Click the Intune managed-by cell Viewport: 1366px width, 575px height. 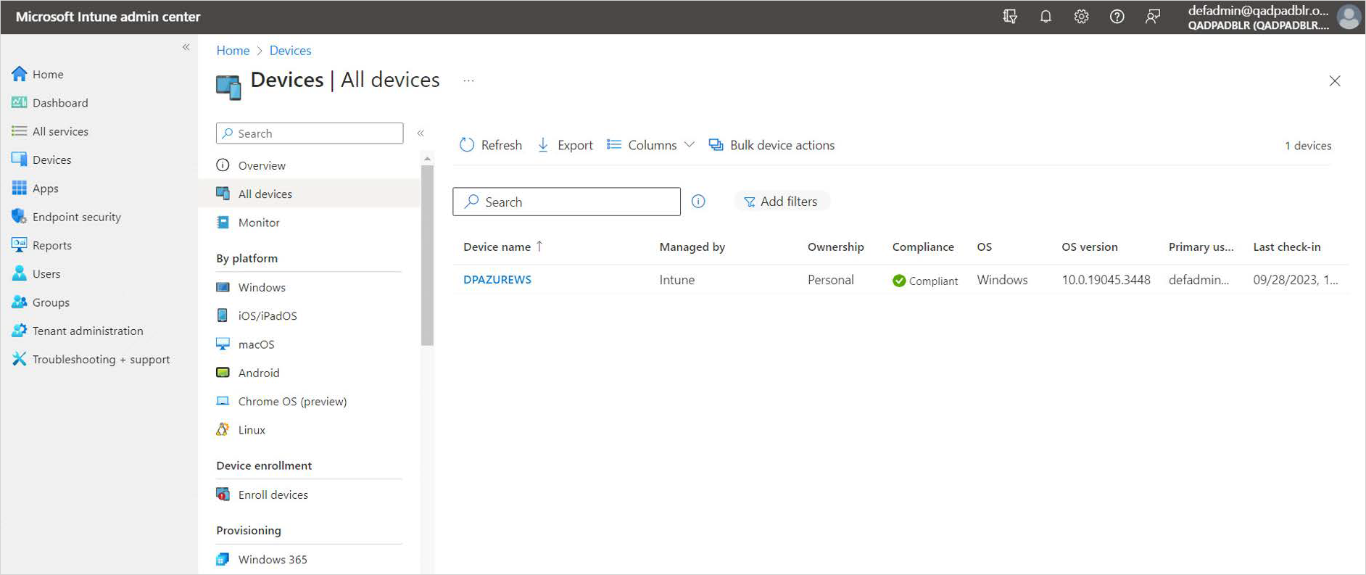[x=676, y=280]
